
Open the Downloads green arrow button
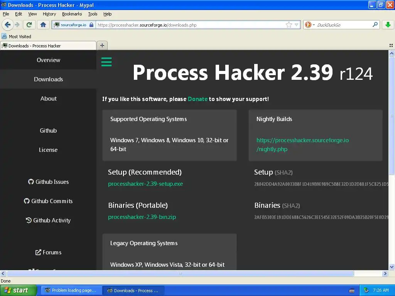pyautogui.click(x=388, y=25)
